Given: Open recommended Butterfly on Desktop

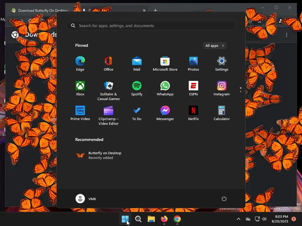Looking at the screenshot, I should click(x=99, y=155).
